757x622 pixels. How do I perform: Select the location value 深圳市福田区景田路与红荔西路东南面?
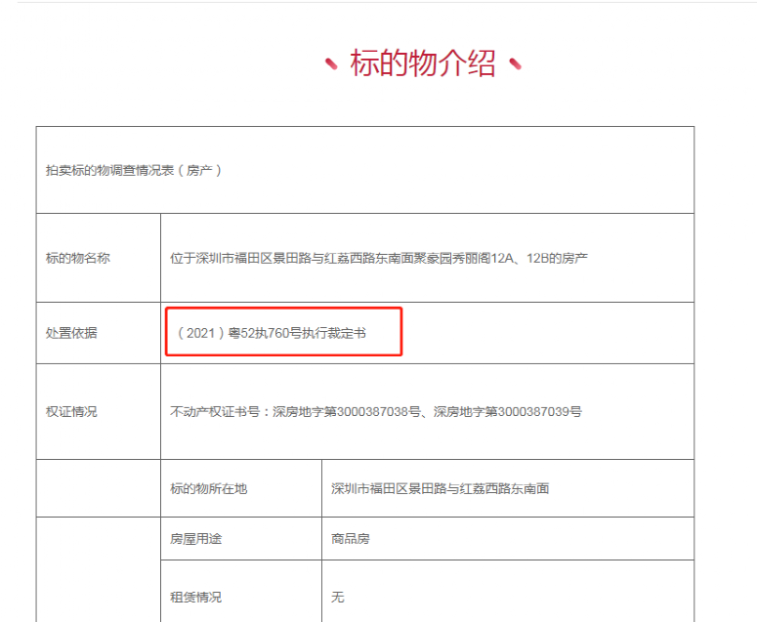point(440,488)
